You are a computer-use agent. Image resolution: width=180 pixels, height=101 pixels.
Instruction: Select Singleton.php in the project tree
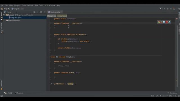[16, 18]
